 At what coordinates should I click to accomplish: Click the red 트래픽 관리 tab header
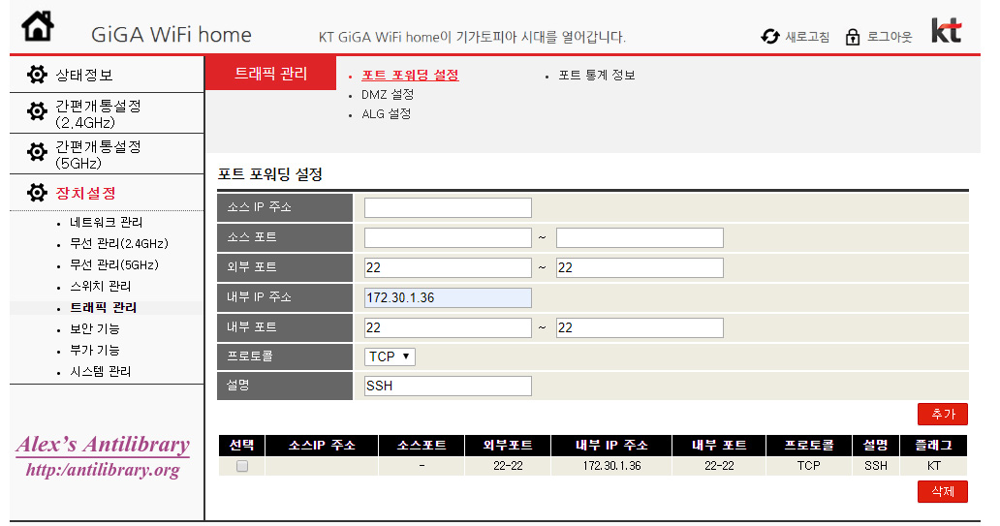270,74
